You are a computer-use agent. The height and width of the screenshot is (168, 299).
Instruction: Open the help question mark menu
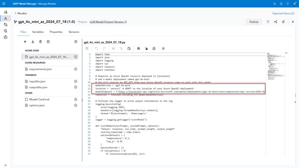click(288, 4)
